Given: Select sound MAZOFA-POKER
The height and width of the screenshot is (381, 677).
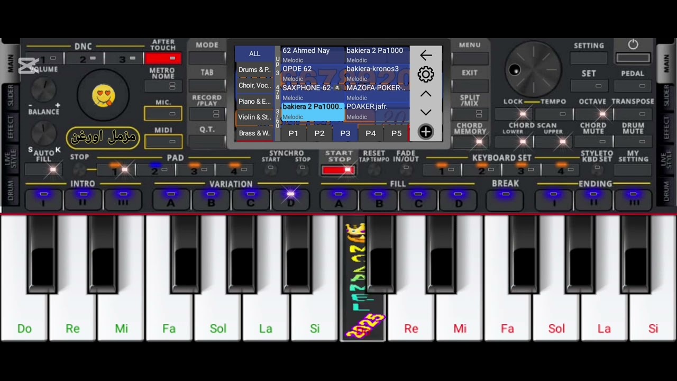Looking at the screenshot, I should pos(377,92).
